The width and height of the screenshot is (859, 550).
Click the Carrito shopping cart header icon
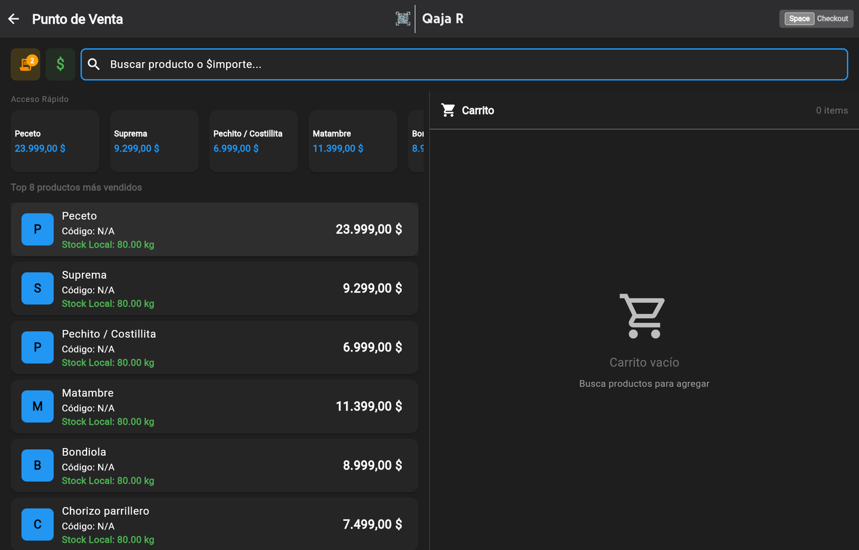448,110
